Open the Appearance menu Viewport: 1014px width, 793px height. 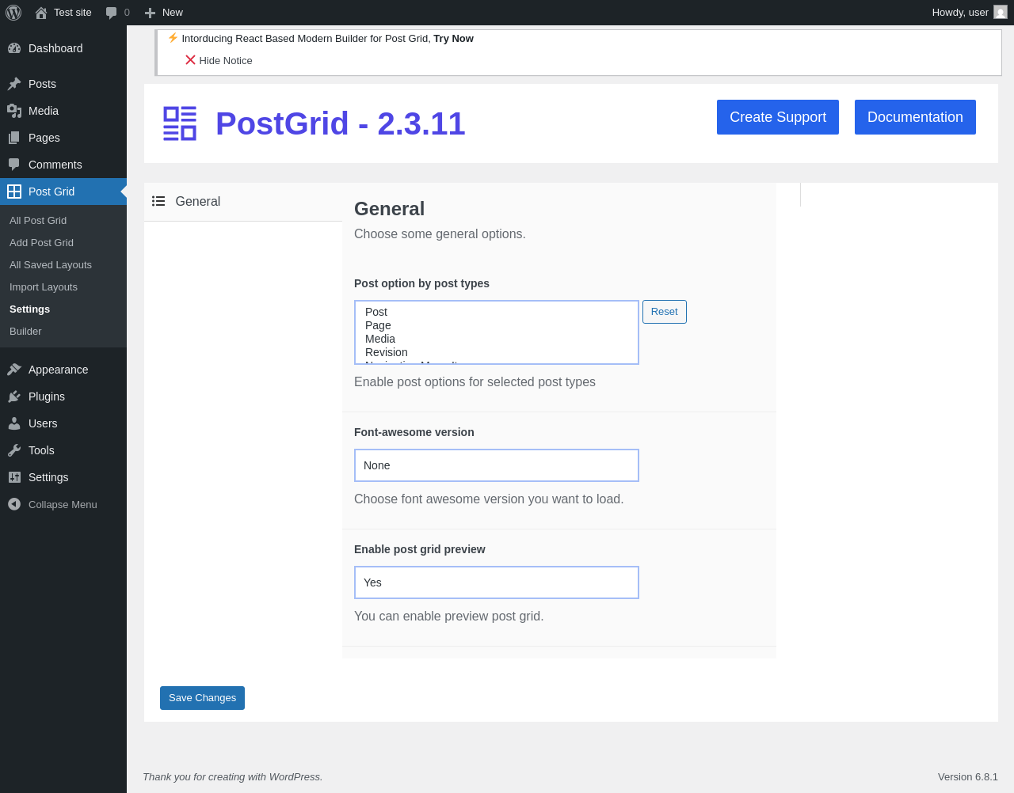pyautogui.click(x=63, y=370)
